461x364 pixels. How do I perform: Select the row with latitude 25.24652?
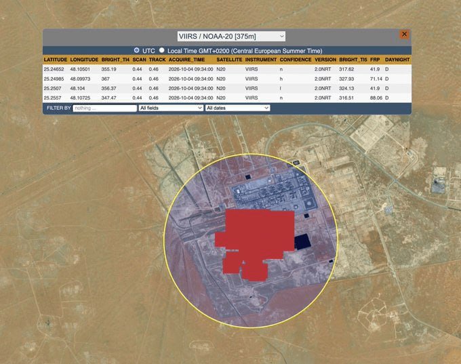227,69
